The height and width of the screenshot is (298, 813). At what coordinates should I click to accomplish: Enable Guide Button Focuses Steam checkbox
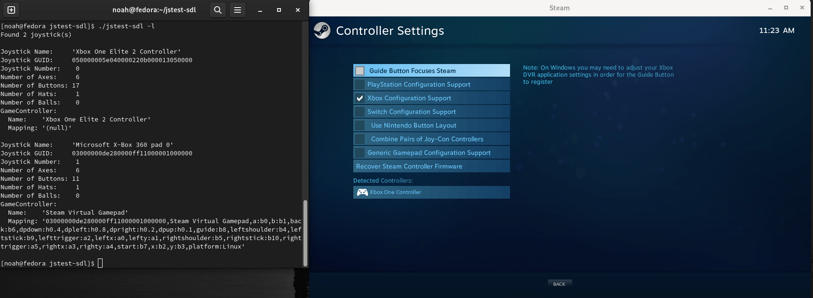click(x=360, y=71)
